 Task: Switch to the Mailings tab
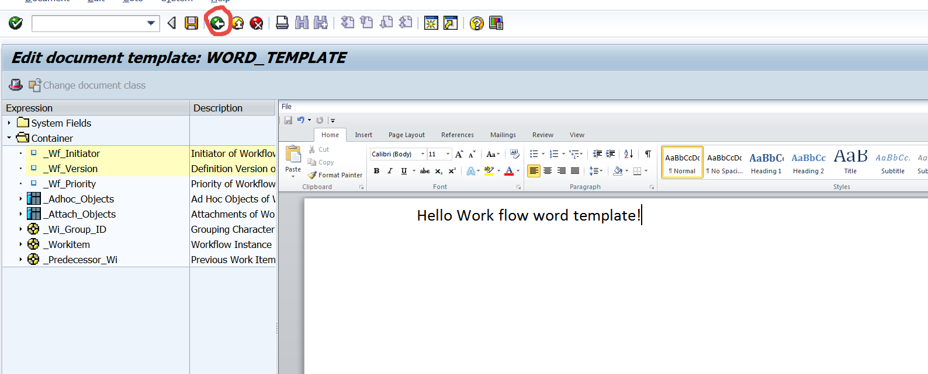pyautogui.click(x=503, y=135)
